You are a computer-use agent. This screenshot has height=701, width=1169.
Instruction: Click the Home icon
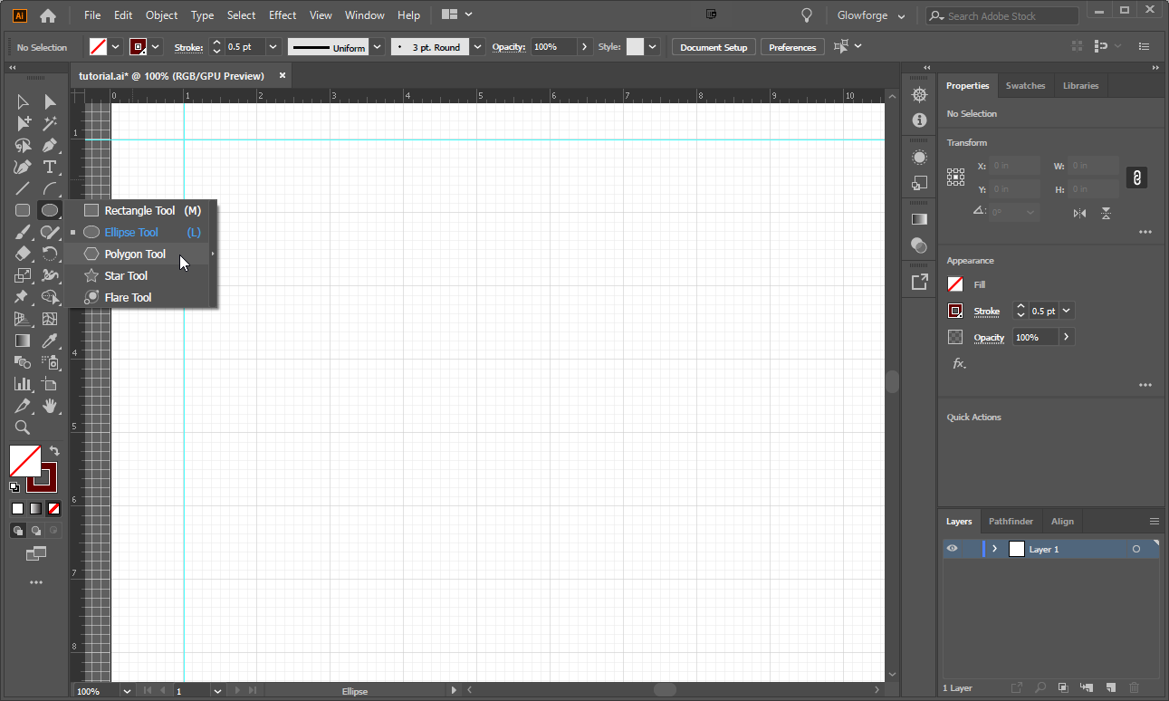pos(48,15)
